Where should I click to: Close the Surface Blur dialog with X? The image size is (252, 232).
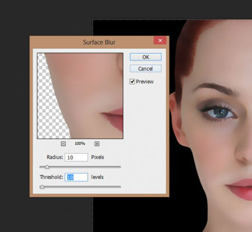(x=160, y=40)
